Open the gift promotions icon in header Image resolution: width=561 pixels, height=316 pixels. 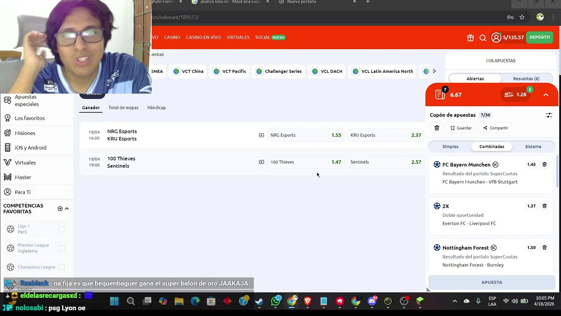470,38
